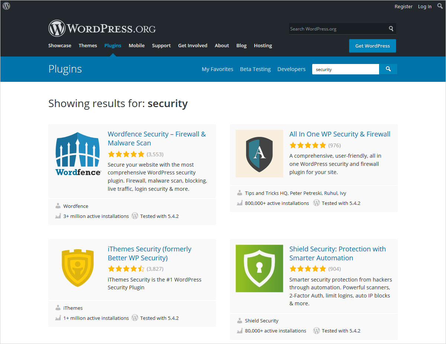Open the Register link
446x344 pixels.
[x=404, y=6]
